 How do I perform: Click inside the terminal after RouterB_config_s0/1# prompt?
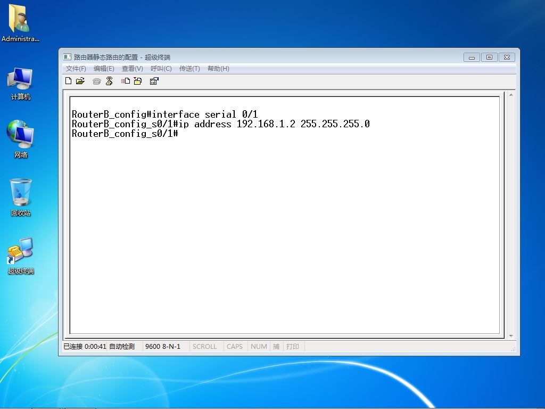[181, 134]
